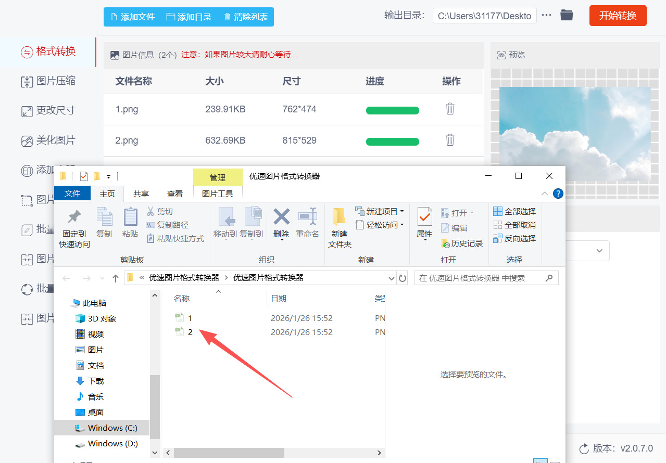The width and height of the screenshot is (666, 463).
Task: Click the 2.png progress bar
Action: pyautogui.click(x=393, y=142)
